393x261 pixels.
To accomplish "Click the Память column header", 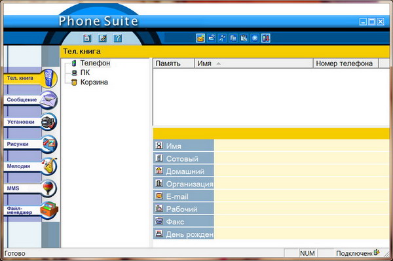I will [174, 63].
